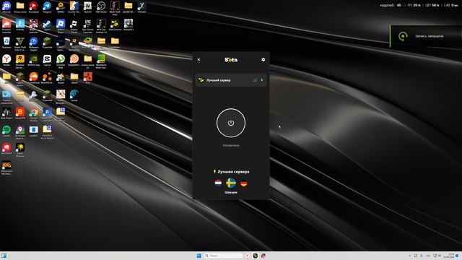This screenshot has height=260, width=462.
Task: Close the Sota VPN window
Action: (199, 59)
